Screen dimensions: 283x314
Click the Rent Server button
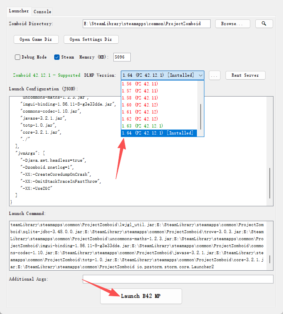pyautogui.click(x=245, y=76)
